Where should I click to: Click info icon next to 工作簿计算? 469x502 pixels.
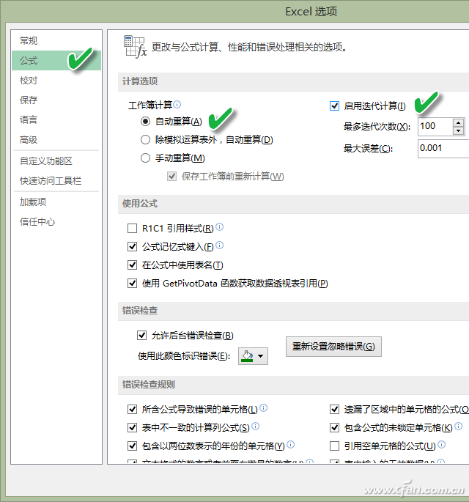177,104
